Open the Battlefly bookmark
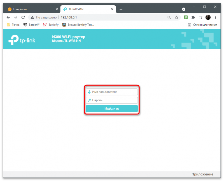 point(51,25)
